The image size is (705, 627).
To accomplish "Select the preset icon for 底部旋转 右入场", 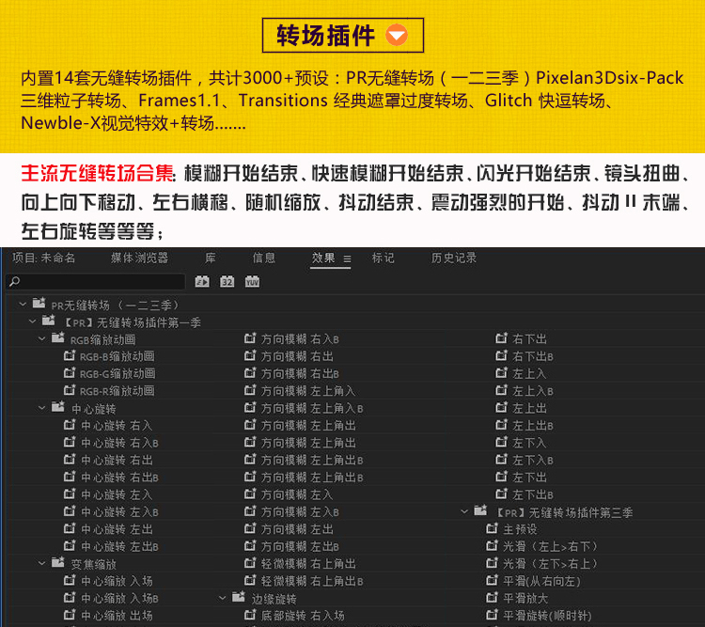I will [250, 615].
